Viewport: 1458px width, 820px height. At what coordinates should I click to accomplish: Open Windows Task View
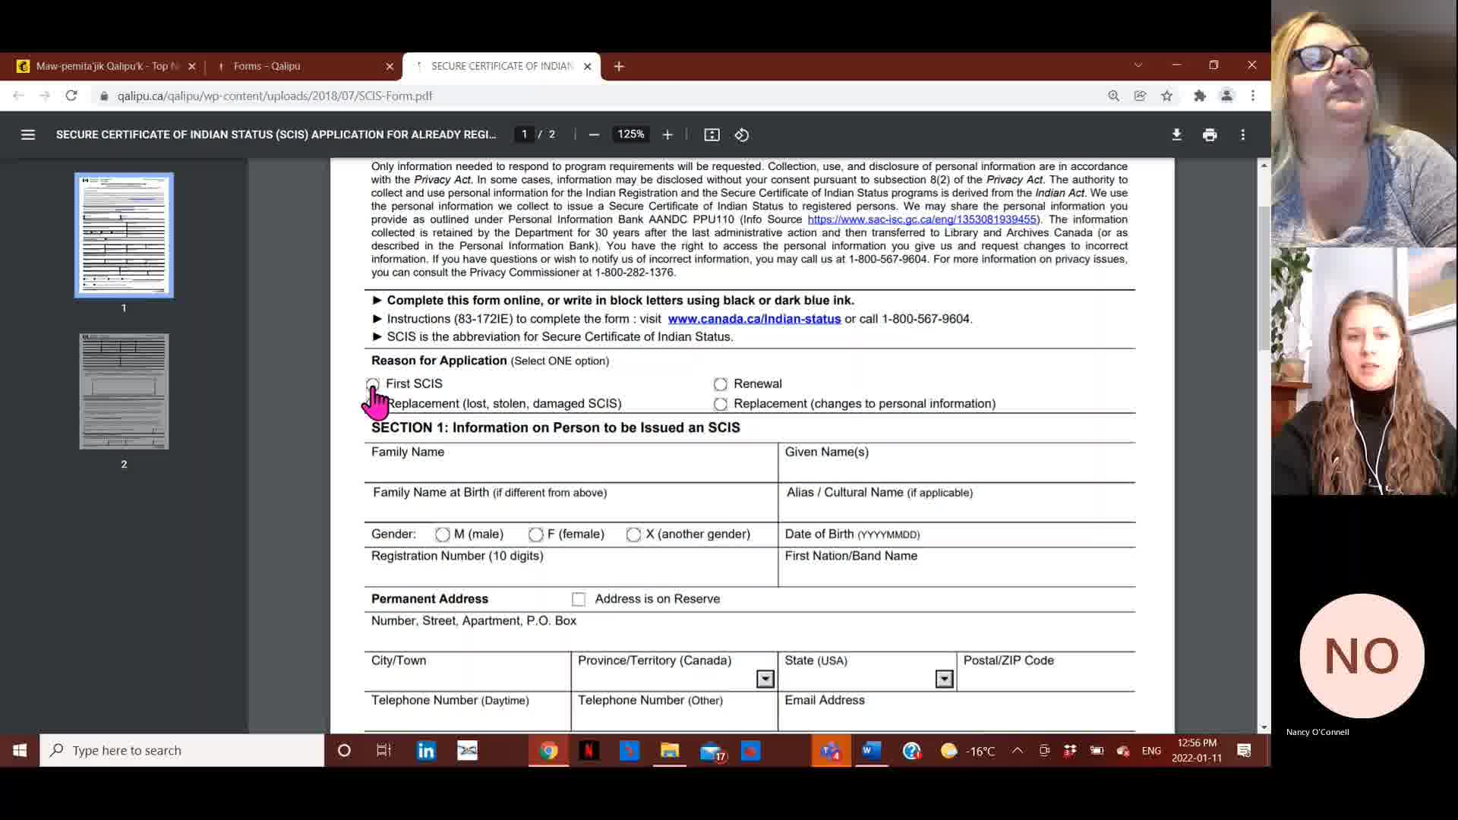coord(383,751)
